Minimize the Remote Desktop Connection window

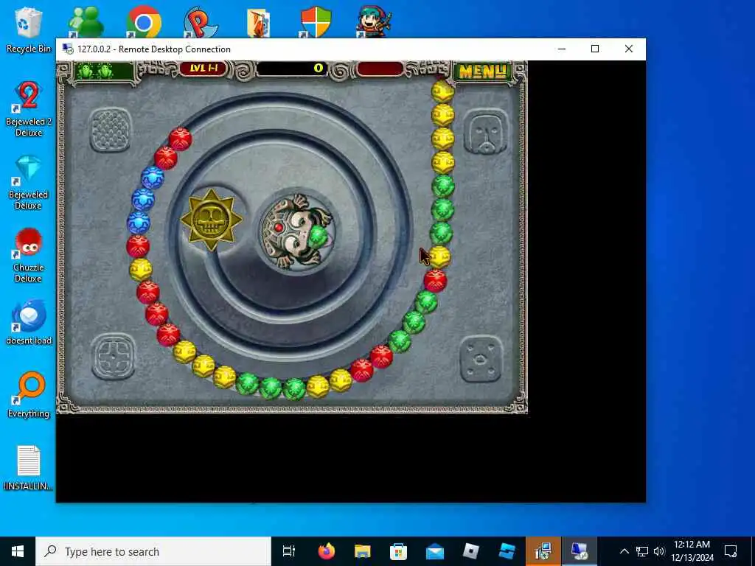click(561, 49)
